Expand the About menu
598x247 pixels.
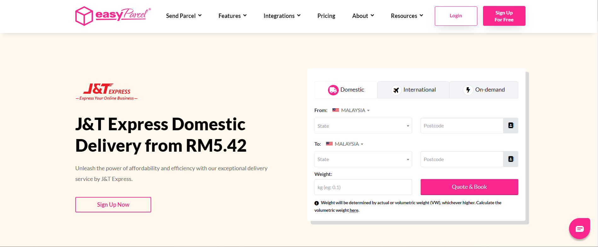pos(363,16)
